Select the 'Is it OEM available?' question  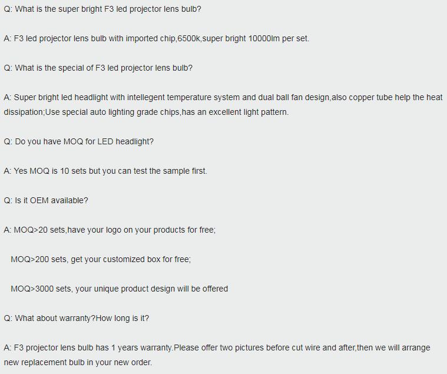(x=46, y=201)
